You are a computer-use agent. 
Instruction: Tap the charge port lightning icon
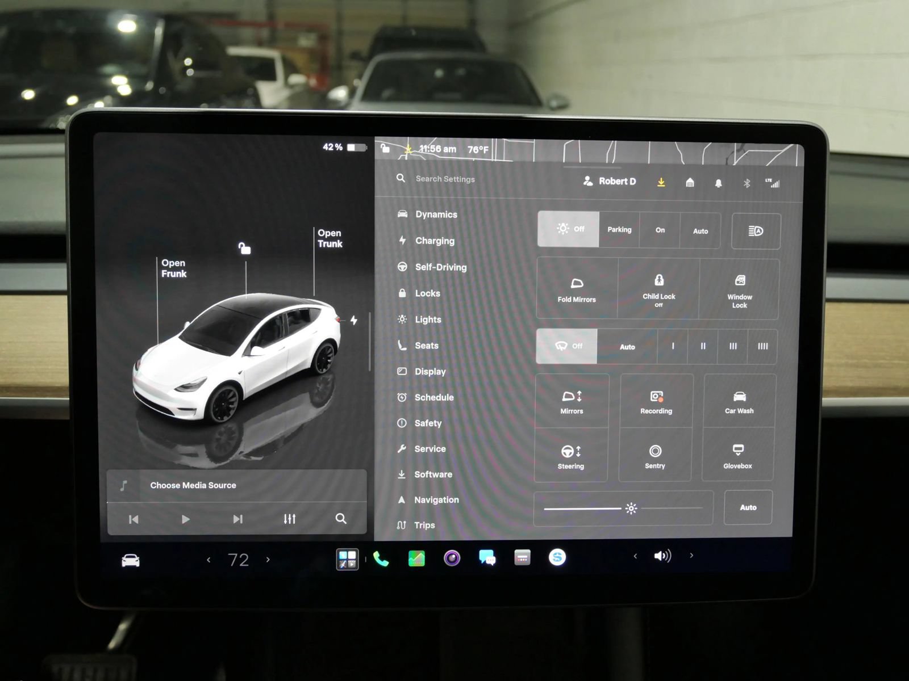pyautogui.click(x=353, y=320)
